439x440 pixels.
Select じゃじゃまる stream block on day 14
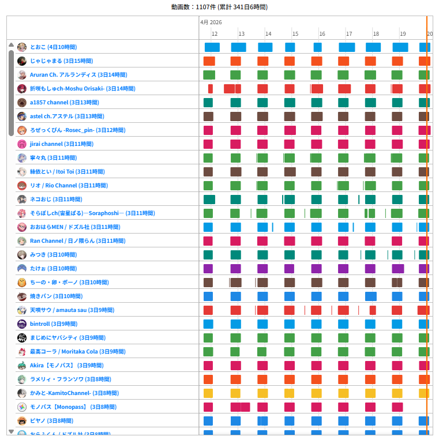pyautogui.click(x=262, y=61)
